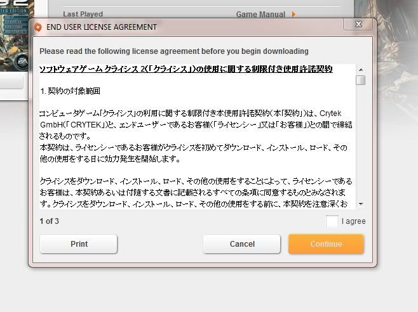
Task: Click the '1 of 3' page indicator
Action: pyautogui.click(x=50, y=221)
